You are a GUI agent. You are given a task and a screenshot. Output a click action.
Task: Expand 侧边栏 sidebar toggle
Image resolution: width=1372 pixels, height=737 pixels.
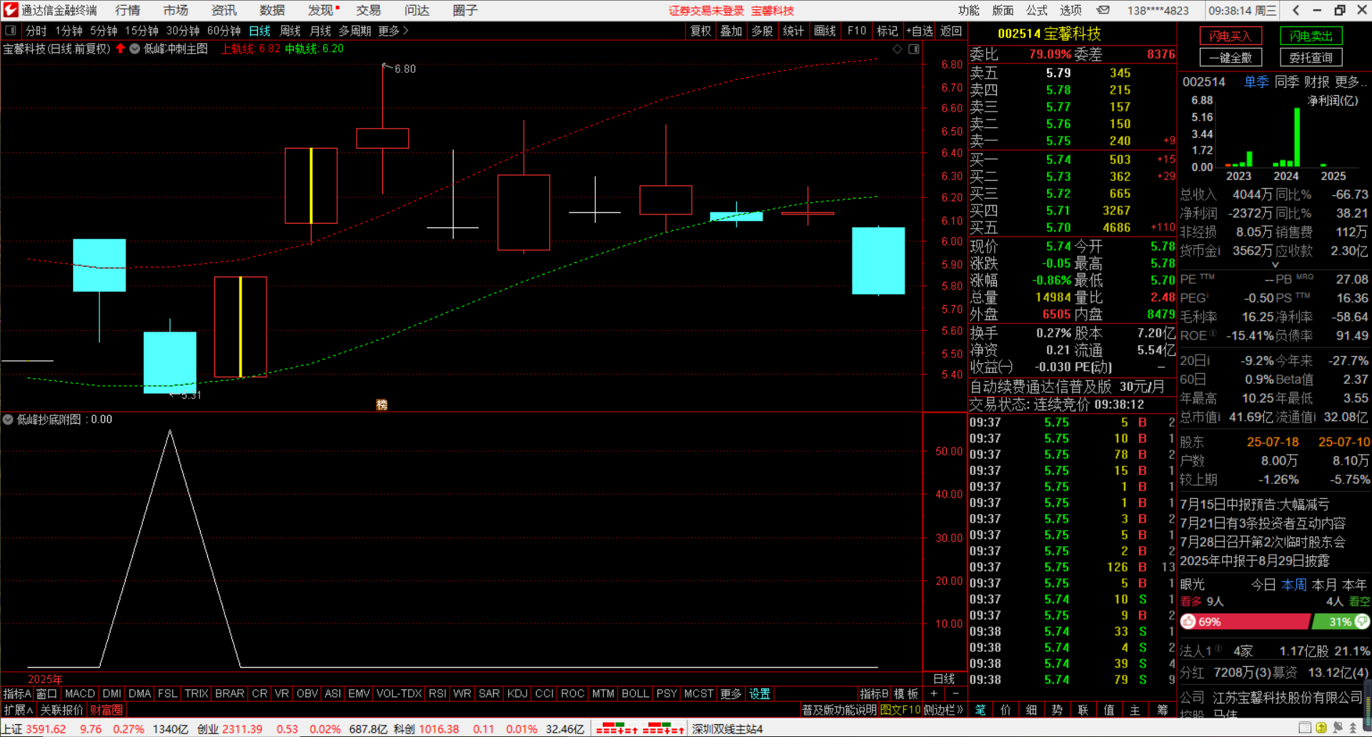point(944,710)
